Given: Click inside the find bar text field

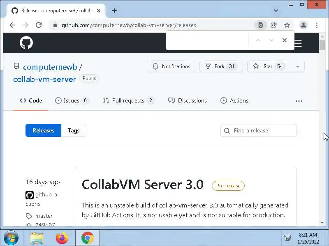Looking at the screenshot, I should [207, 40].
